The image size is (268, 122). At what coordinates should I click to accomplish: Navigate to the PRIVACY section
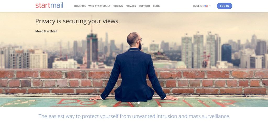click(x=131, y=6)
